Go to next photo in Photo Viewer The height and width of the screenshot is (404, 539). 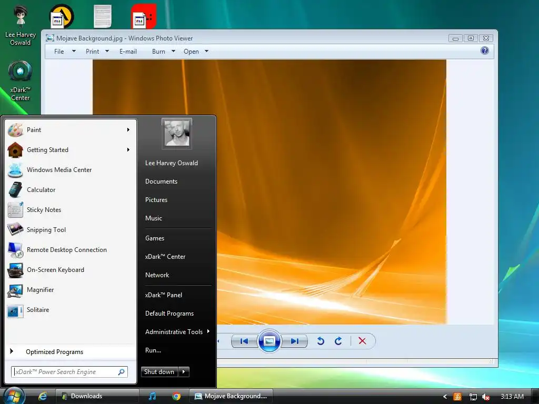(x=295, y=341)
